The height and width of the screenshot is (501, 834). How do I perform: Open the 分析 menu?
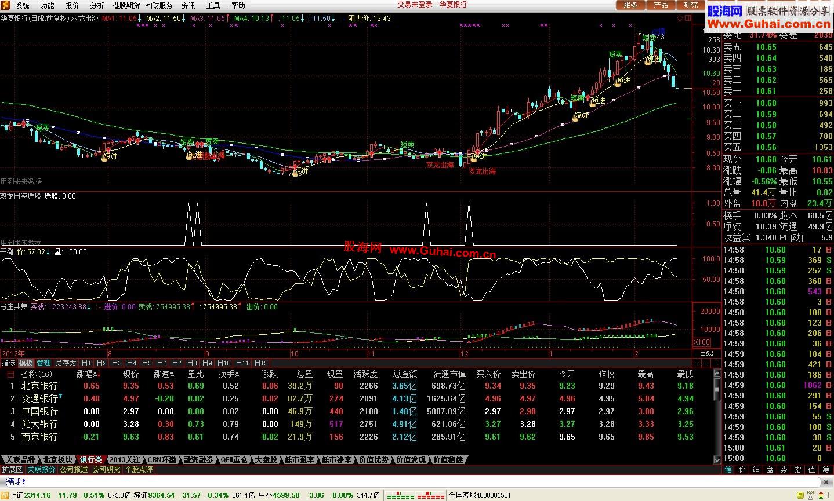point(97,5)
